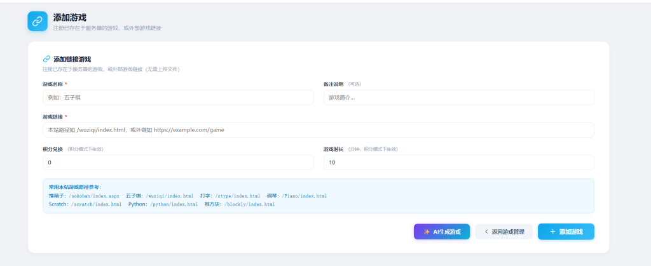Image resolution: width=651 pixels, height=266 pixels.
Task: Click the plus icon on 添加游戏 button
Action: [x=552, y=232]
